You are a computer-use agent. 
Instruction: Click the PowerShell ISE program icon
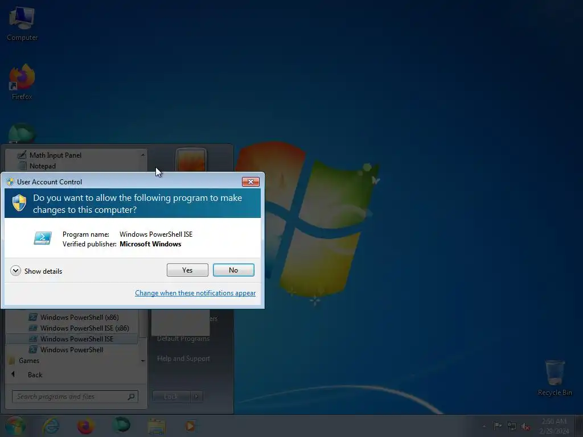43,238
